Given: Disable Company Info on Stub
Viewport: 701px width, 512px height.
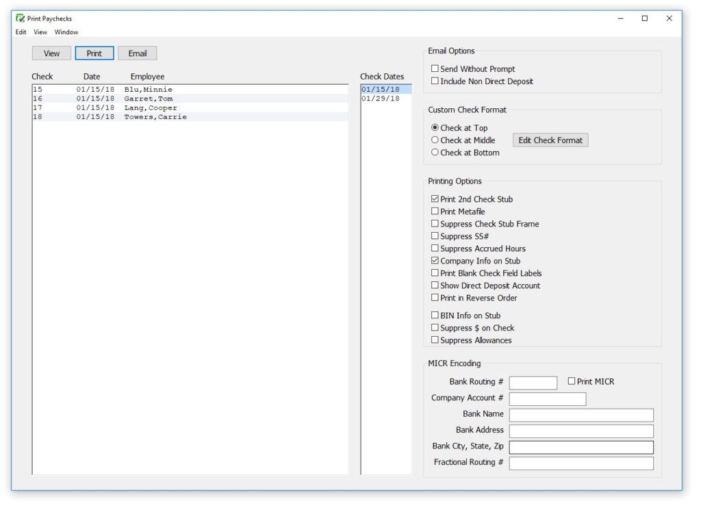Looking at the screenshot, I should [x=435, y=261].
